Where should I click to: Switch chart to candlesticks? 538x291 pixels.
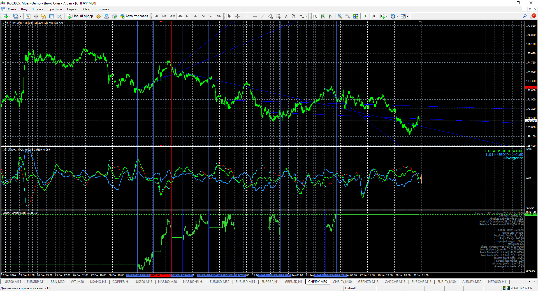(323, 16)
